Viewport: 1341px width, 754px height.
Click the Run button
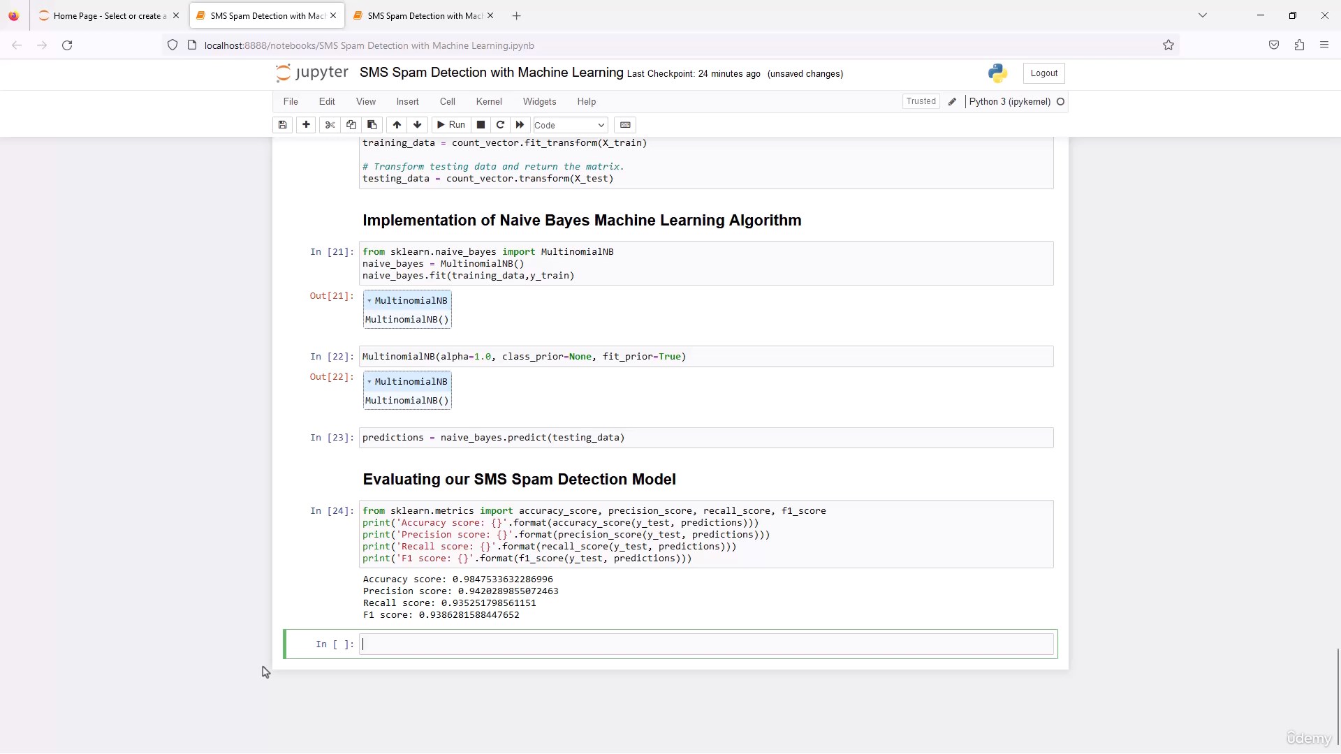(450, 125)
